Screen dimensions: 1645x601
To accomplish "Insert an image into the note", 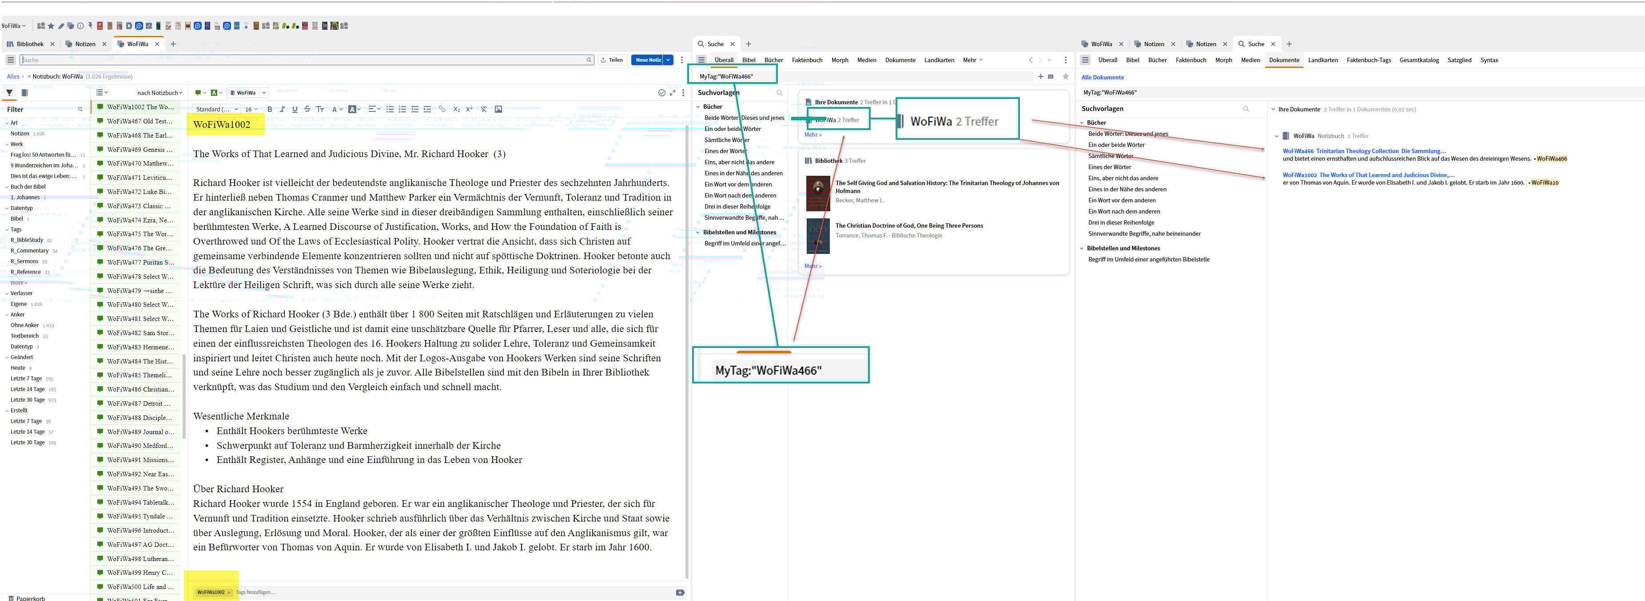I will tap(498, 109).
